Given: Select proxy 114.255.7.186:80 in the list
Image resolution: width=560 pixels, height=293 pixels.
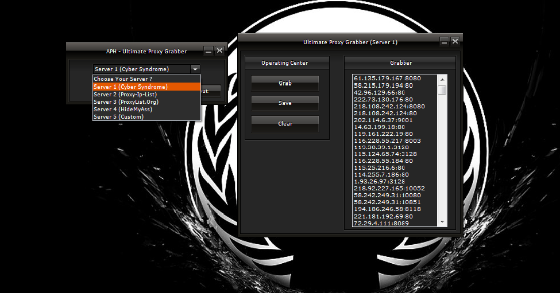Looking at the screenshot, I should point(381,175).
